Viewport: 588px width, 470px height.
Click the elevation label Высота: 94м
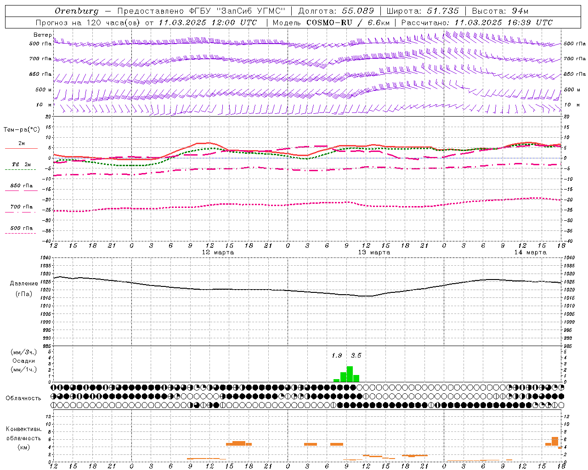(500, 11)
